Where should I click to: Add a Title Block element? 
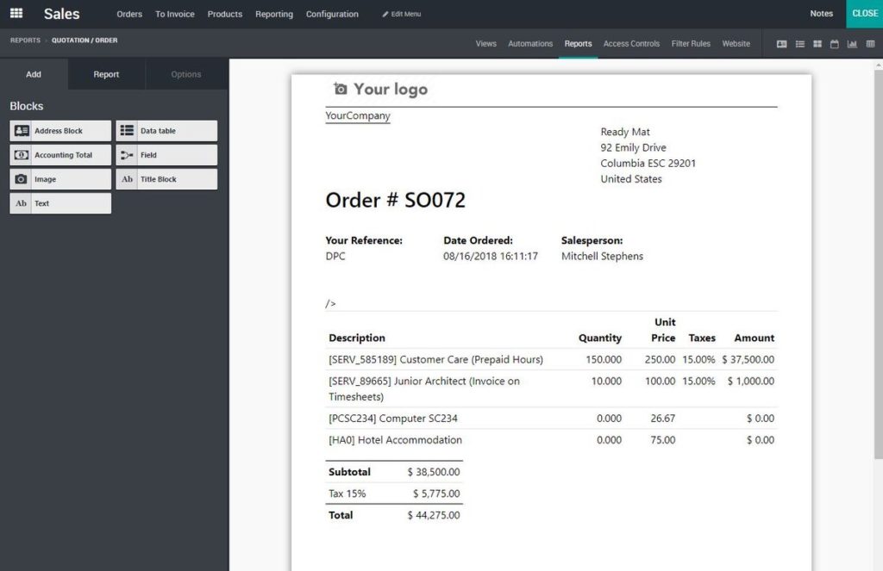[x=166, y=178]
